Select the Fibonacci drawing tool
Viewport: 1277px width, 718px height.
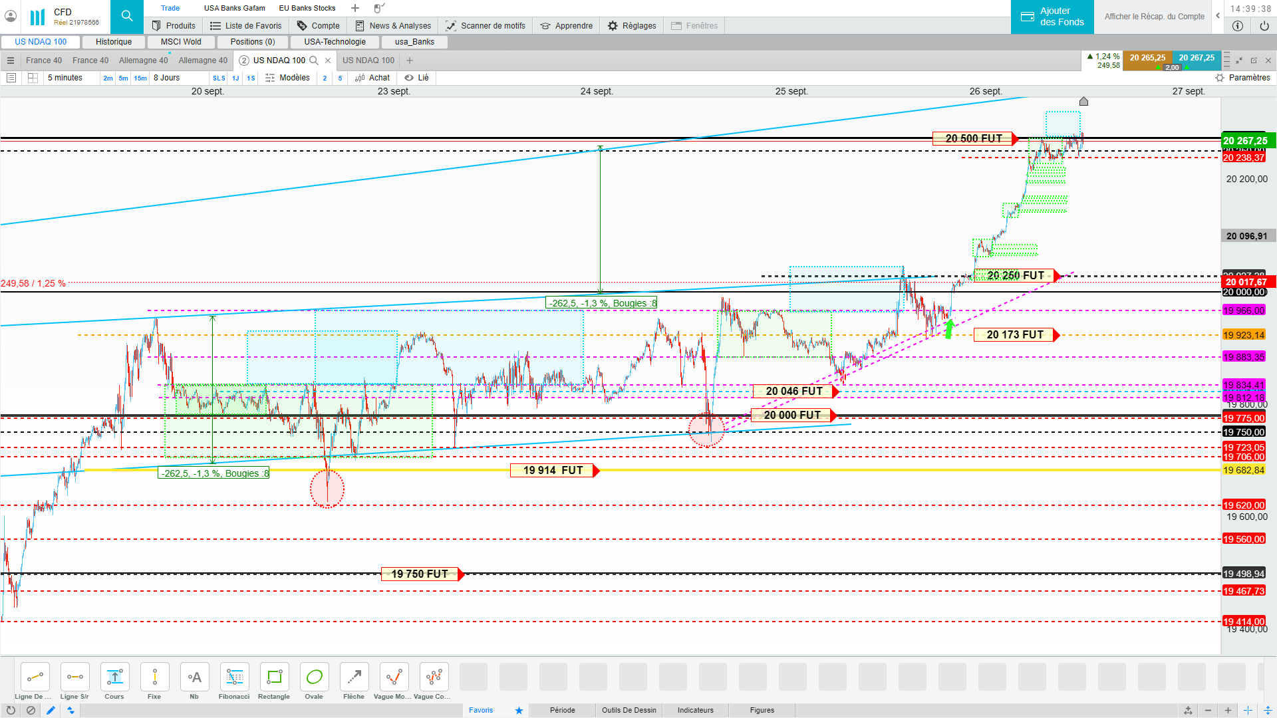tap(234, 677)
